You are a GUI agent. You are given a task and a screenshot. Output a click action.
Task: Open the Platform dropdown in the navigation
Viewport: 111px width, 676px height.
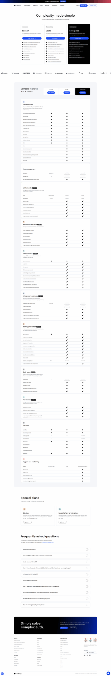(35, 5)
